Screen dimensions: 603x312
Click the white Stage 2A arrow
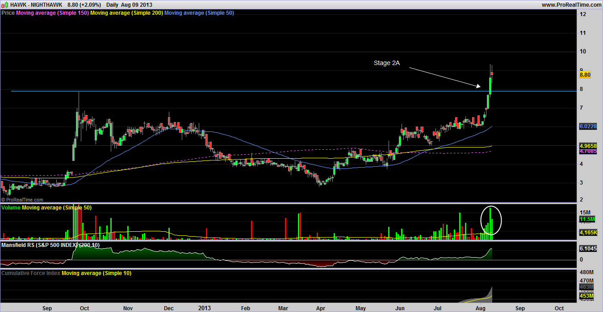pos(444,77)
